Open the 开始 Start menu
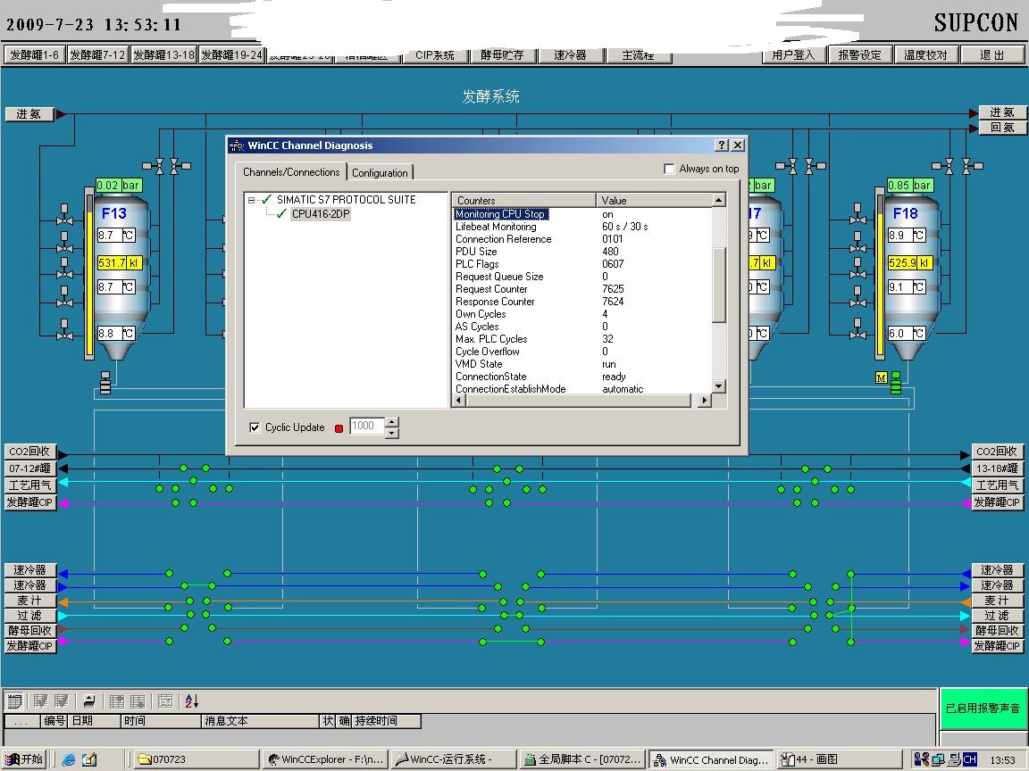Image resolution: width=1029 pixels, height=771 pixels. [x=26, y=759]
